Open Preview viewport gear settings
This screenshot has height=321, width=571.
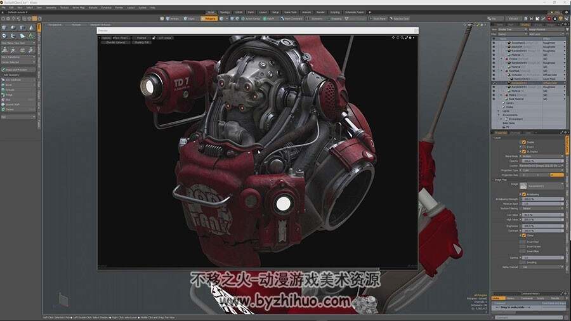pos(410,37)
